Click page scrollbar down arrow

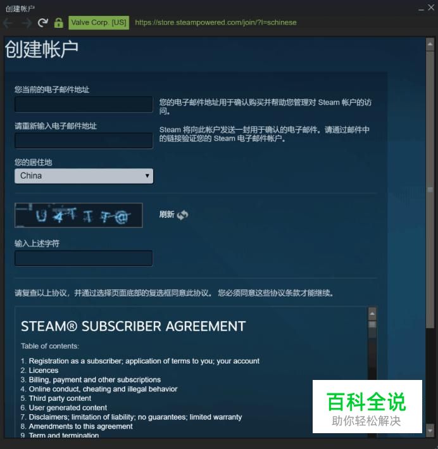(430, 431)
